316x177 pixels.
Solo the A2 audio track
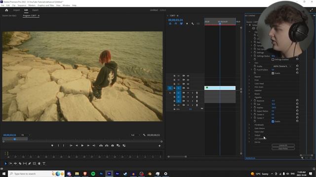click(192, 97)
